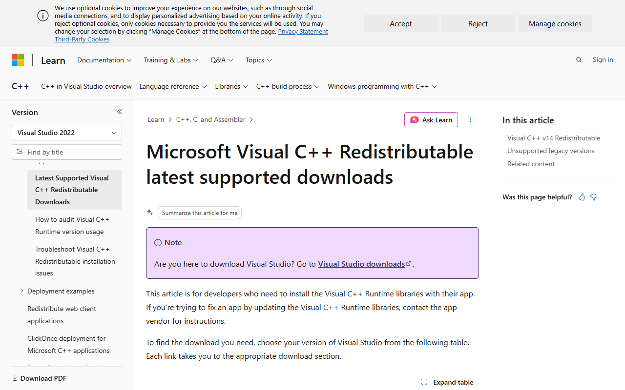Image resolution: width=625 pixels, height=390 pixels.
Task: Click Ask Learn button
Action: [x=431, y=120]
